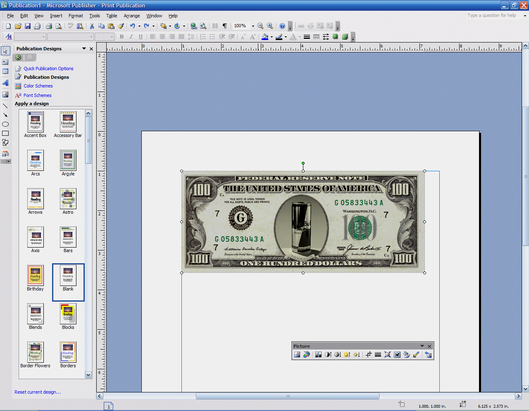Toggle bold formatting
The width and height of the screenshot is (529, 411).
[122, 37]
